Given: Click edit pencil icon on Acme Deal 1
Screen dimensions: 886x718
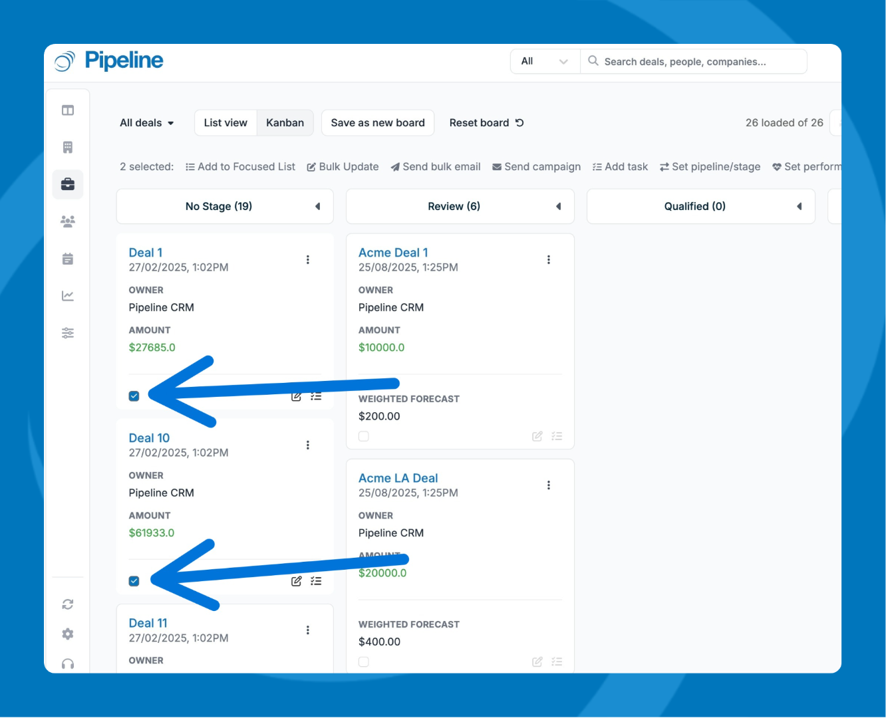Looking at the screenshot, I should (x=537, y=436).
